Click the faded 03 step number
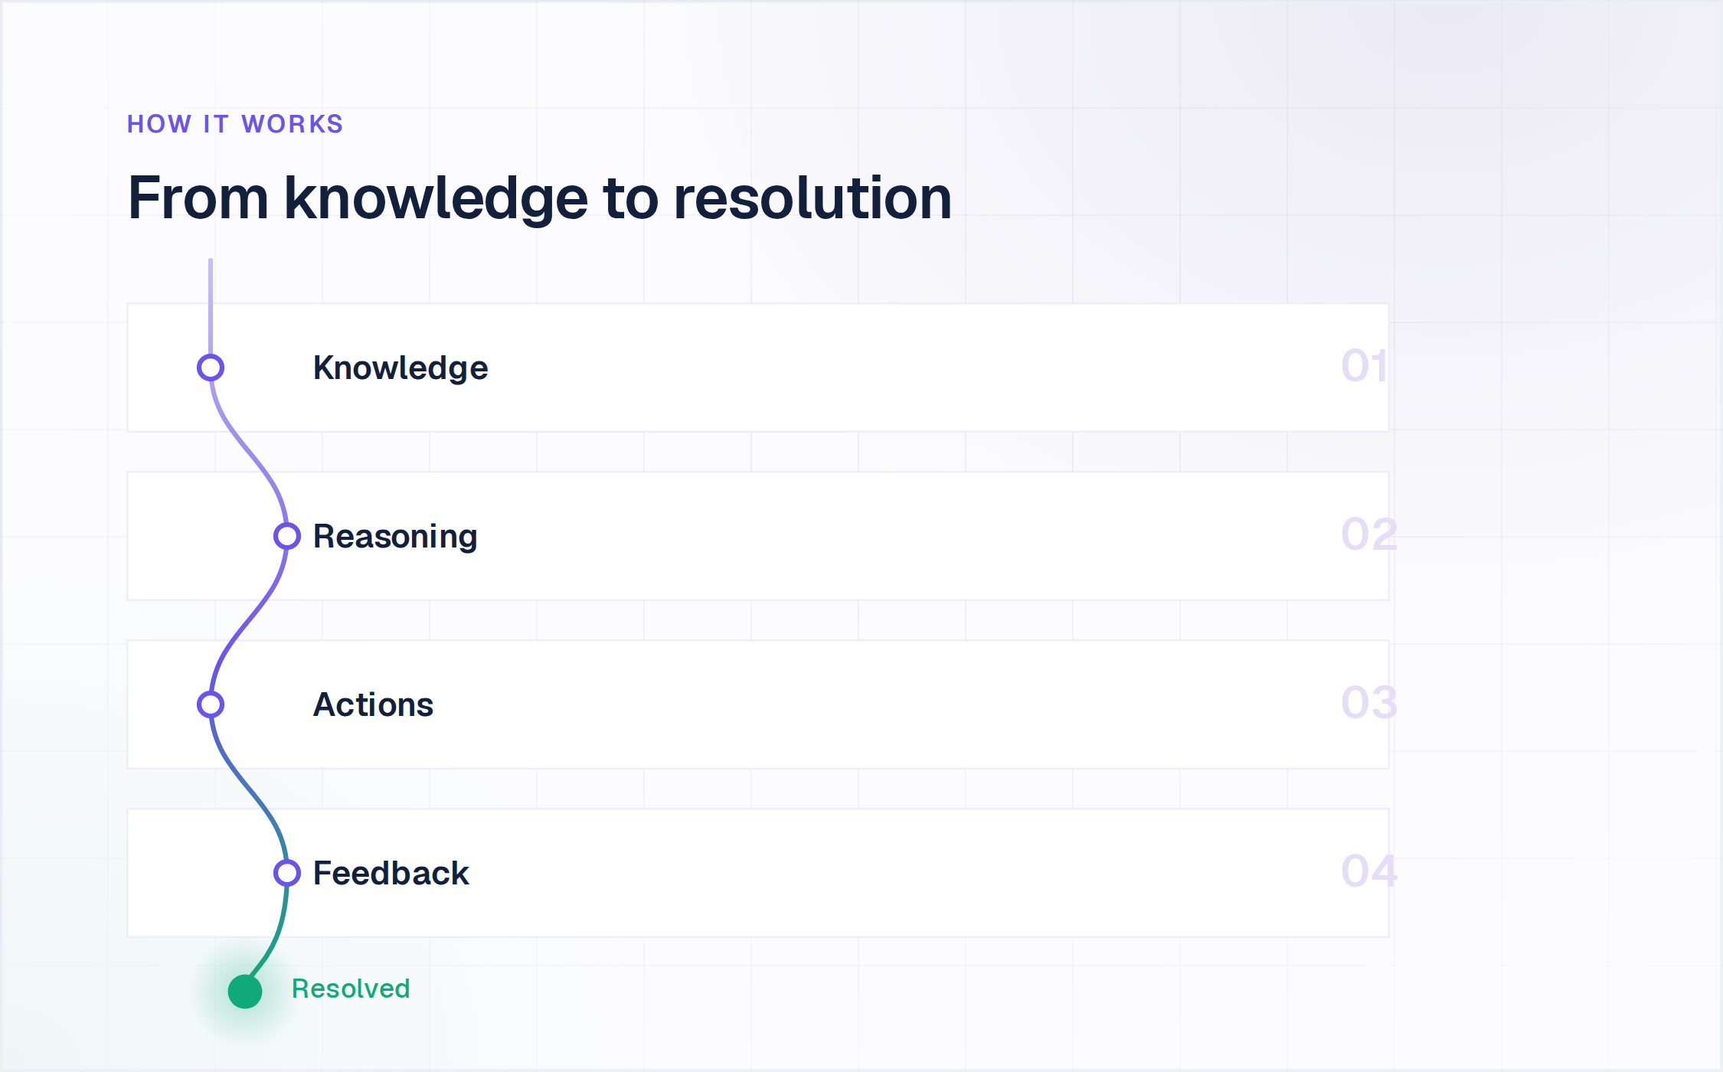This screenshot has height=1072, width=1723. coord(1369,703)
